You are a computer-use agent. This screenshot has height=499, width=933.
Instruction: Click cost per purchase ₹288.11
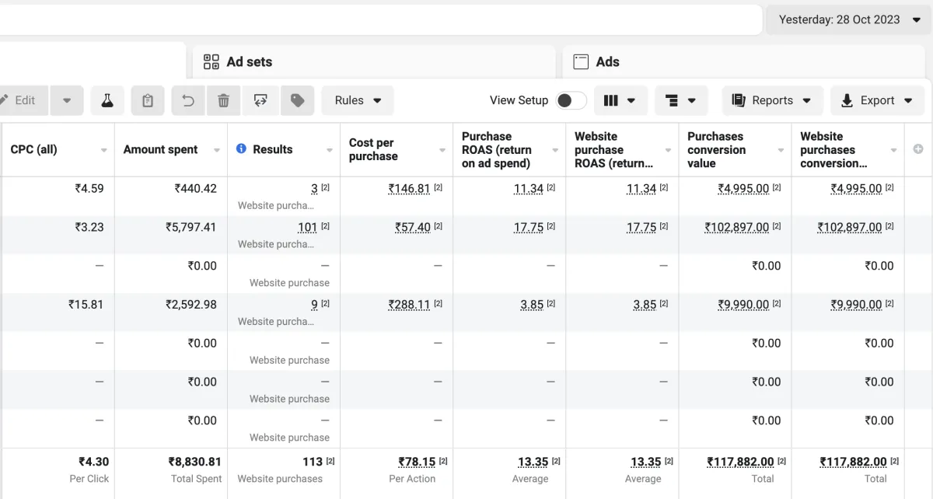pyautogui.click(x=409, y=305)
